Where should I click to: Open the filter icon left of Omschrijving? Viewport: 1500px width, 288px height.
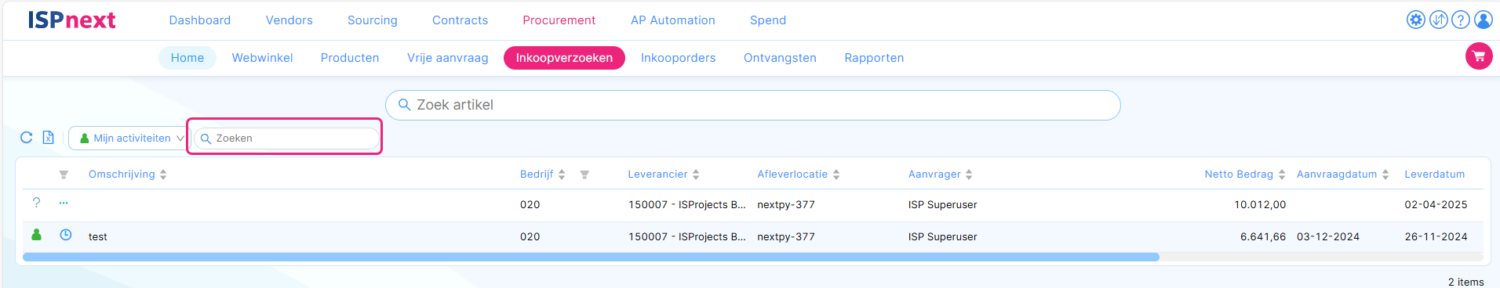tap(64, 175)
